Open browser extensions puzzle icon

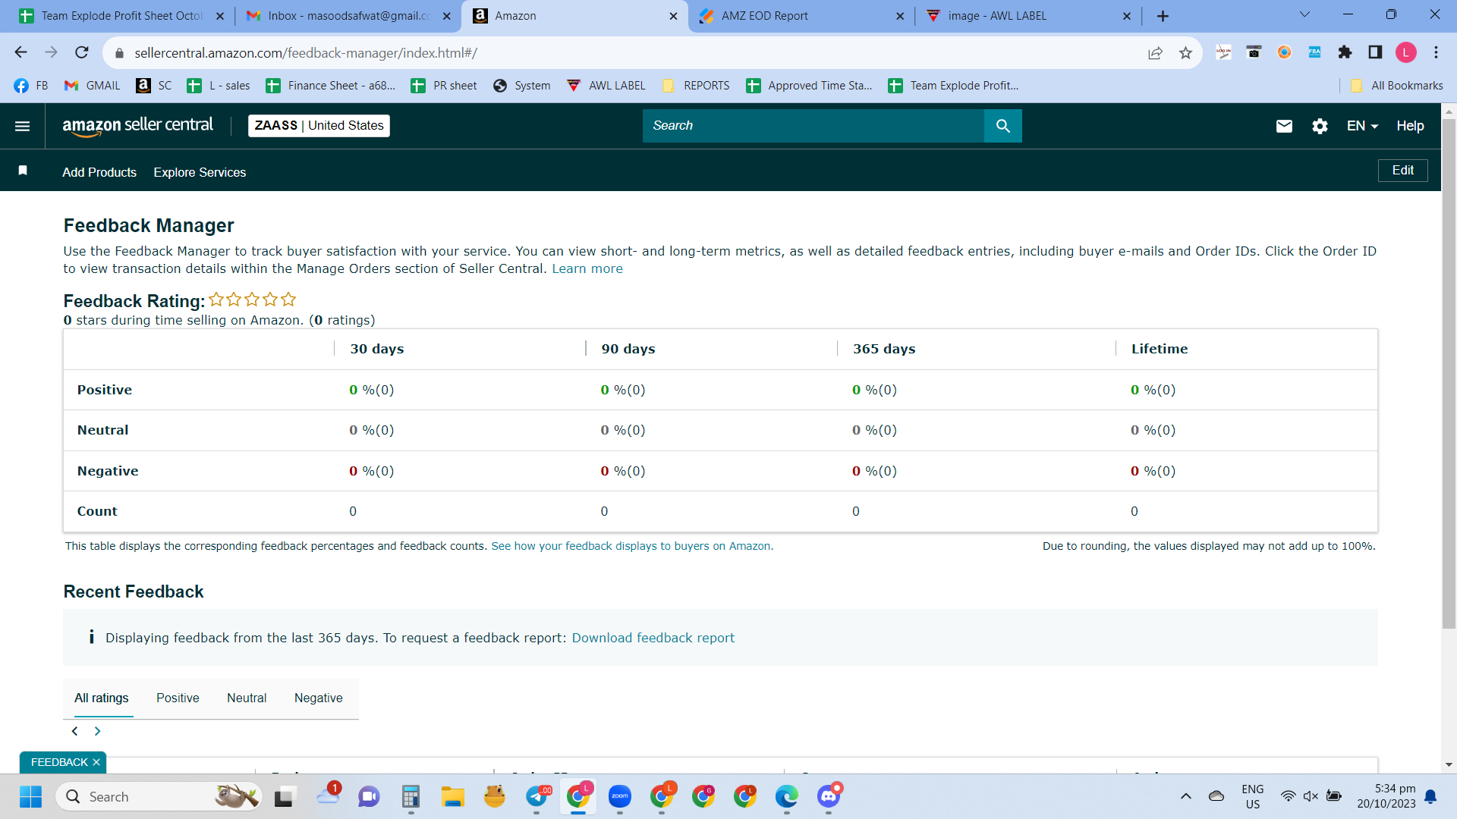pos(1345,52)
